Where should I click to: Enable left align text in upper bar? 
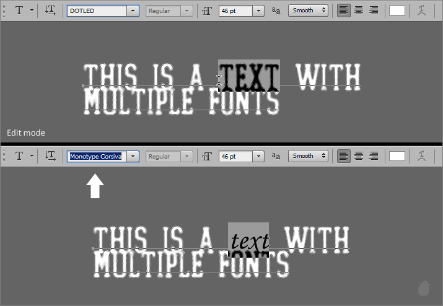point(344,11)
